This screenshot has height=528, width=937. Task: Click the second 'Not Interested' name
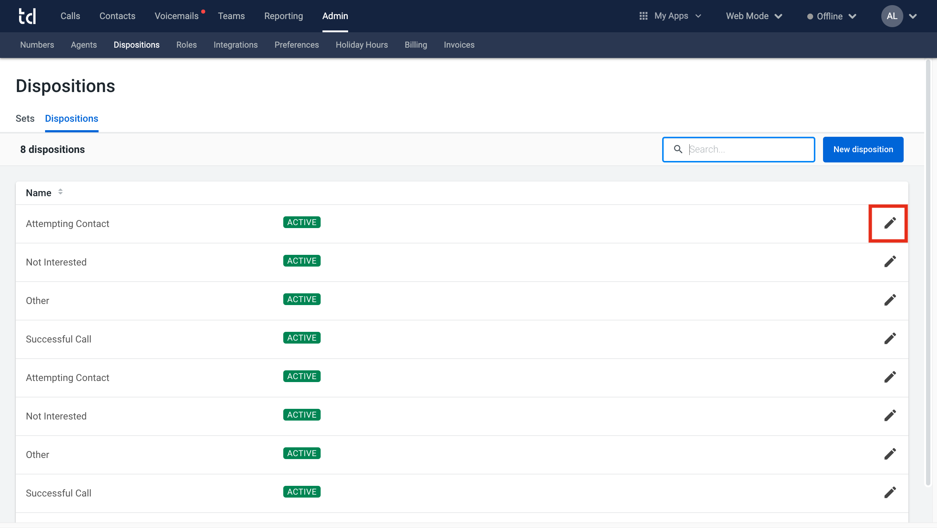pos(56,416)
